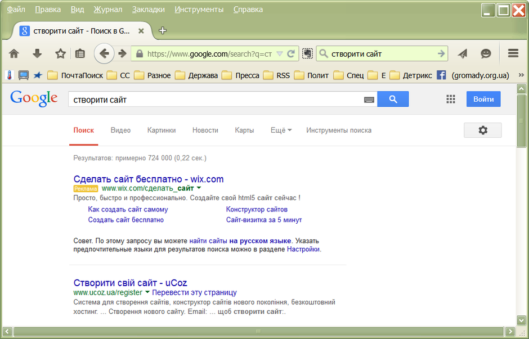
Task: Click the blue Google search button
Action: click(x=393, y=99)
